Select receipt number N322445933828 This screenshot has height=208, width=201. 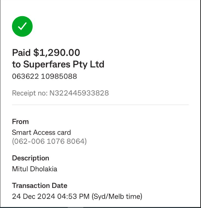point(79,93)
